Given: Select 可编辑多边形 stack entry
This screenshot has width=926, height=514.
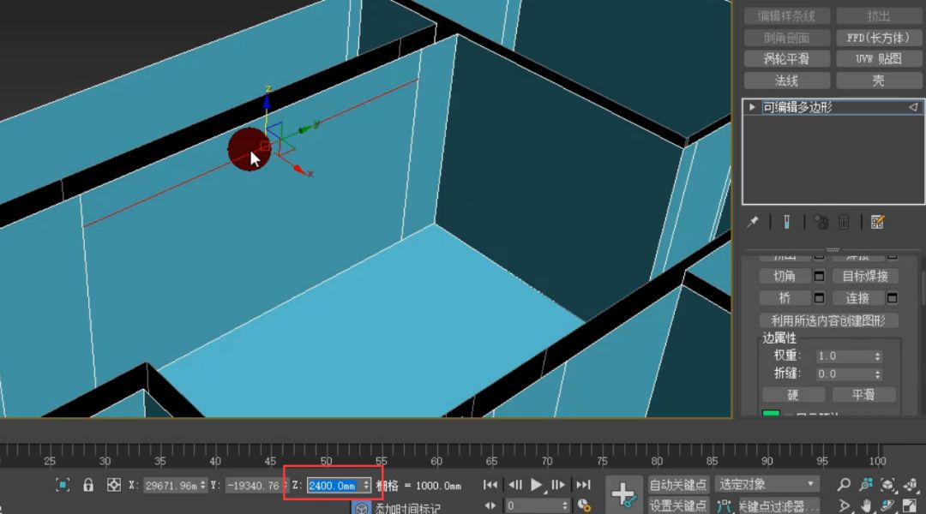Looking at the screenshot, I should [833, 107].
